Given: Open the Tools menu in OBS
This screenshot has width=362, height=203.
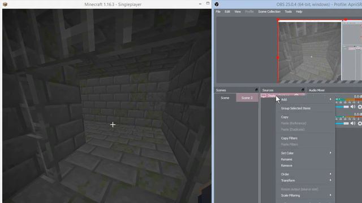Looking at the screenshot, I should click(x=288, y=11).
